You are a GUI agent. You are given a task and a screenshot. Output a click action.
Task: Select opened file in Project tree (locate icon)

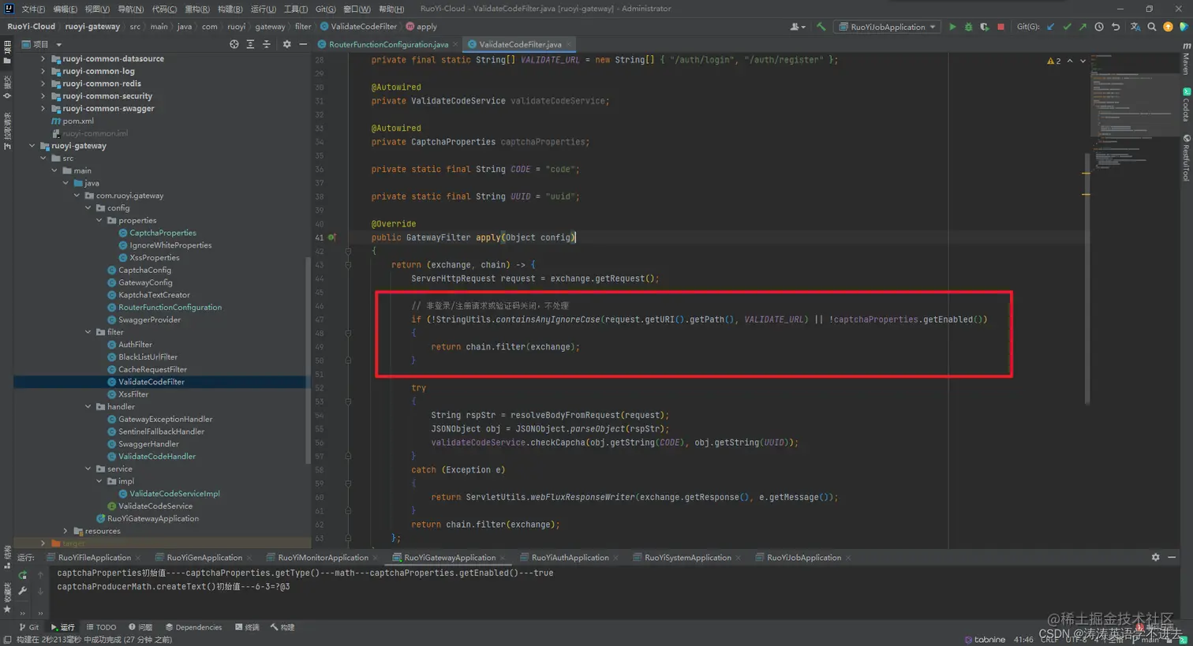pyautogui.click(x=234, y=44)
